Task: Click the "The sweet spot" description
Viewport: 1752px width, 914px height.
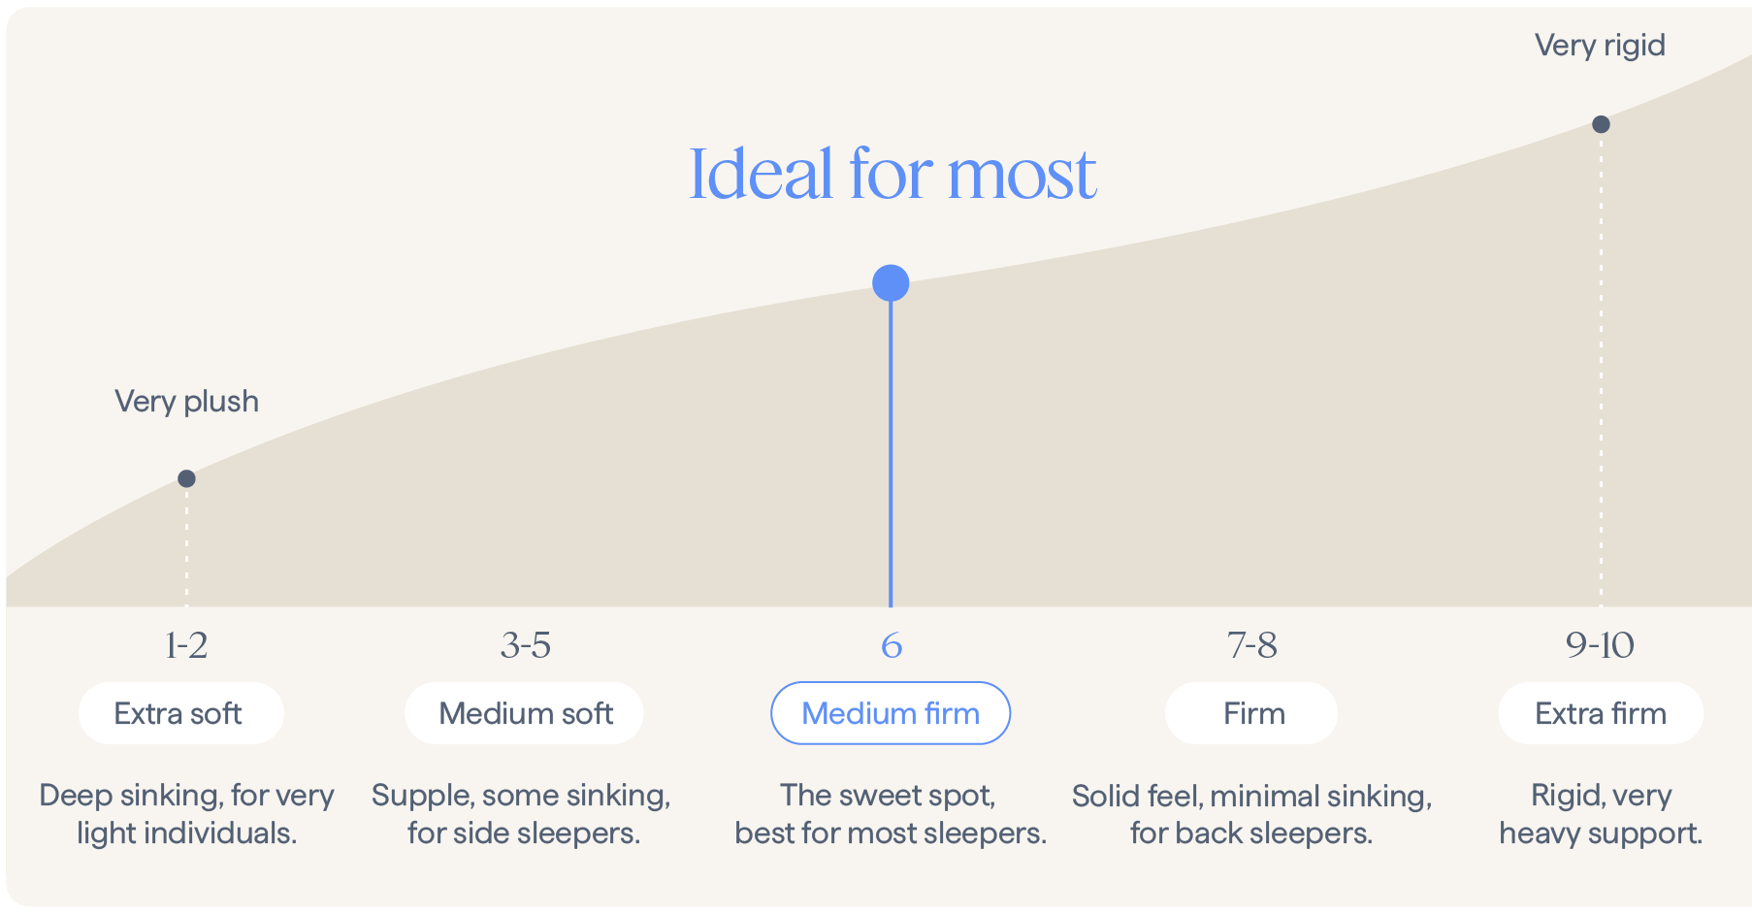Action: tap(890, 813)
